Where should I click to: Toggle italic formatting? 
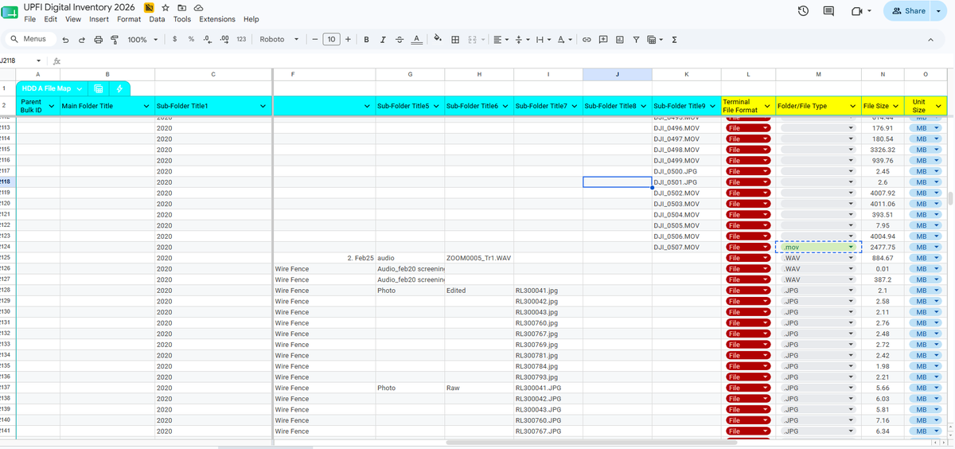pos(383,39)
